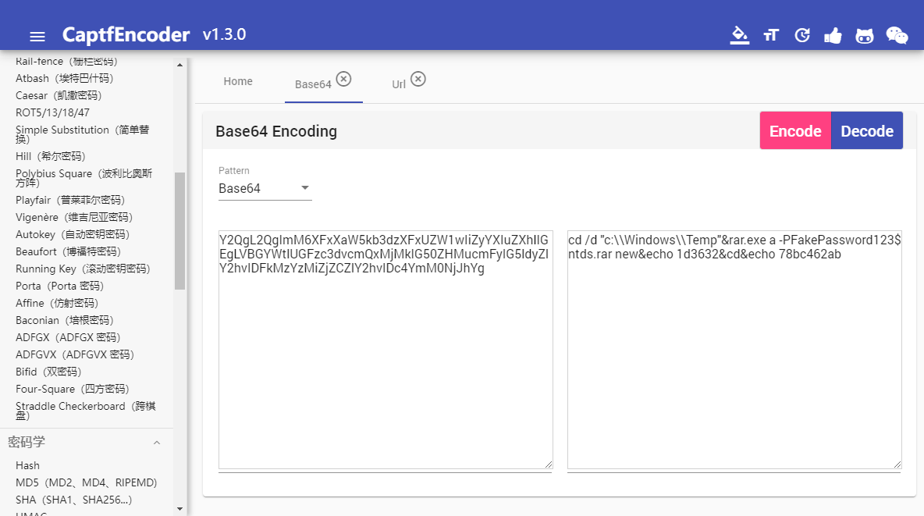Switch to the Home tab

(x=238, y=81)
